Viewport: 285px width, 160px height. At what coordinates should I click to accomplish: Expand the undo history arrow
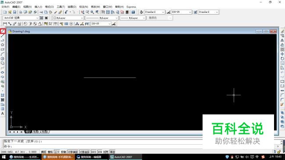click(x=70, y=12)
